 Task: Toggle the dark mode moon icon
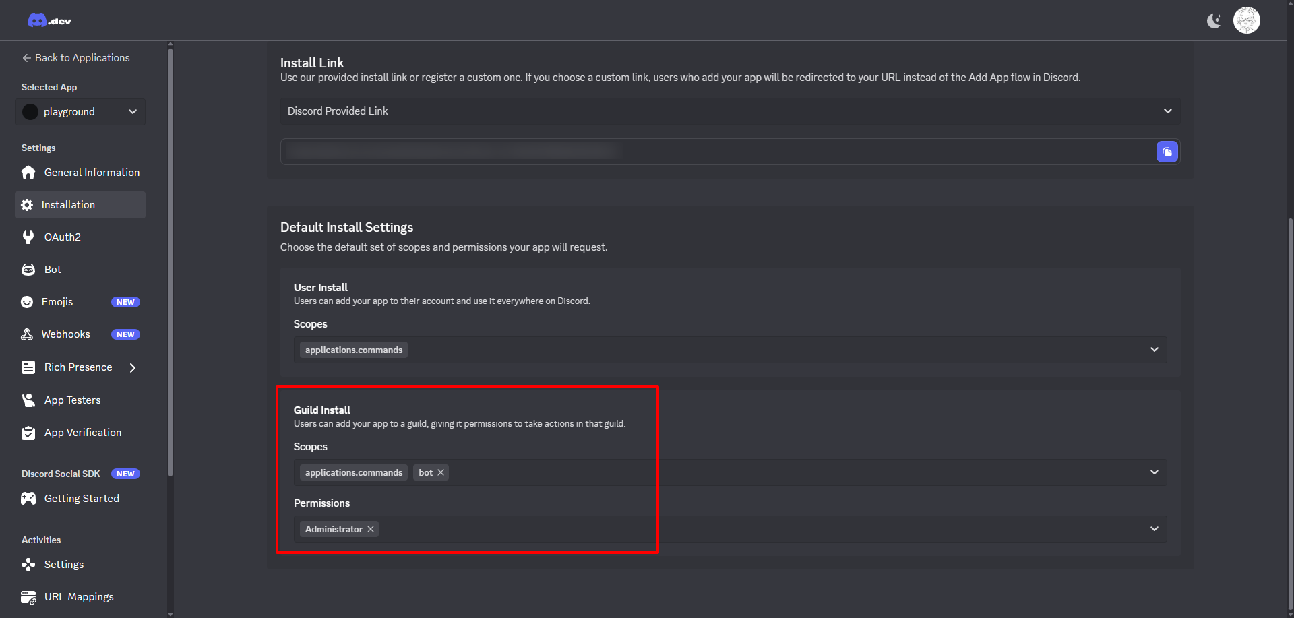1214,21
